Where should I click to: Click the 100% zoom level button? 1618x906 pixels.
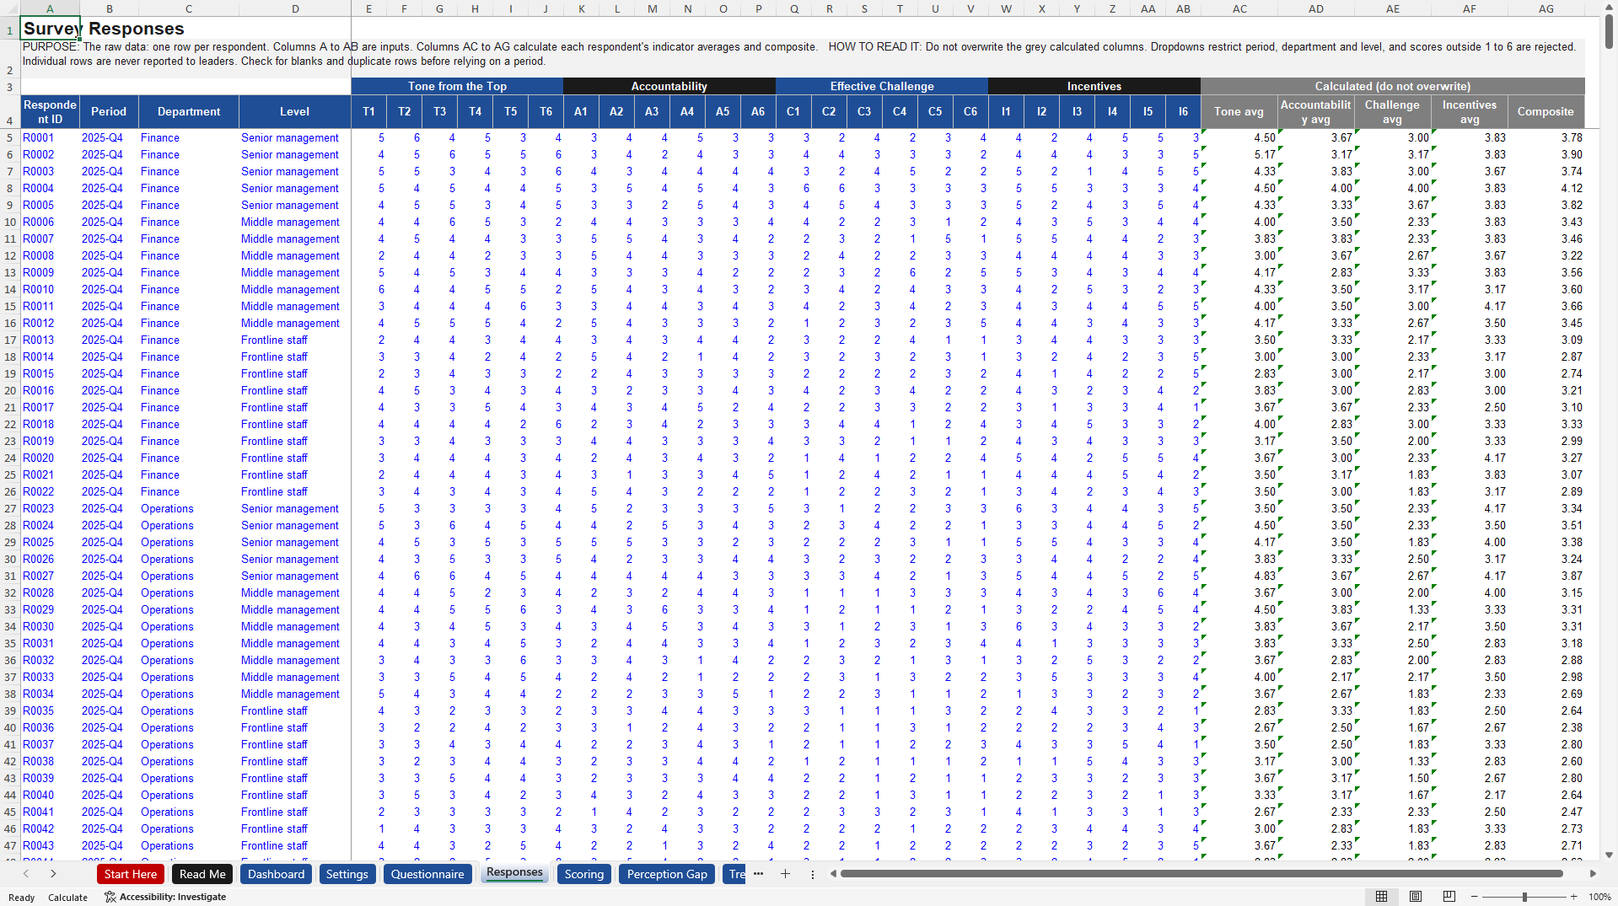(x=1599, y=897)
